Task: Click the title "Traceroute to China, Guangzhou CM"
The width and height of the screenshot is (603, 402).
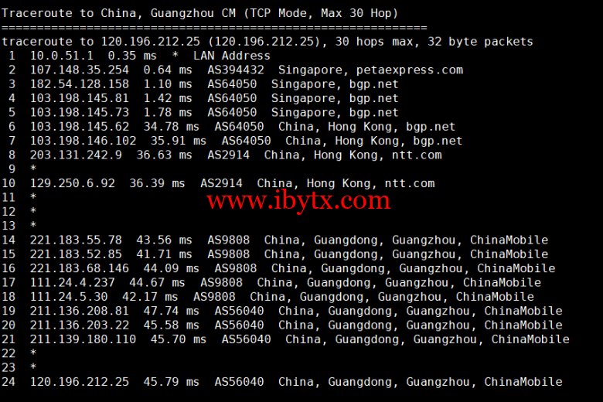Action: pos(118,13)
